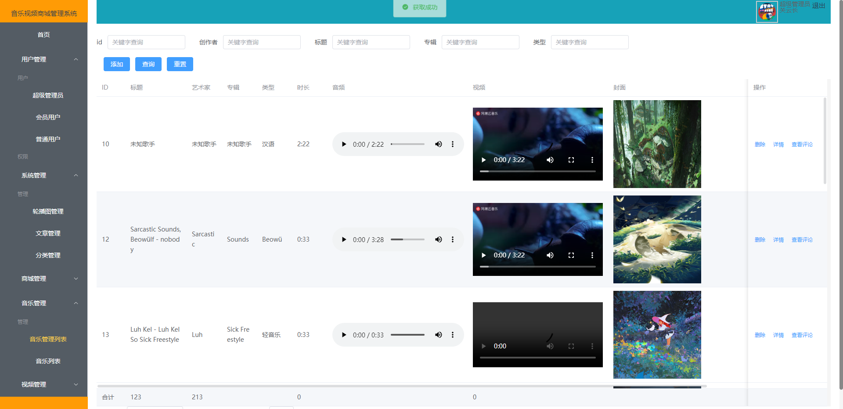
Task: View 详情 for row 10
Action: (x=778, y=145)
